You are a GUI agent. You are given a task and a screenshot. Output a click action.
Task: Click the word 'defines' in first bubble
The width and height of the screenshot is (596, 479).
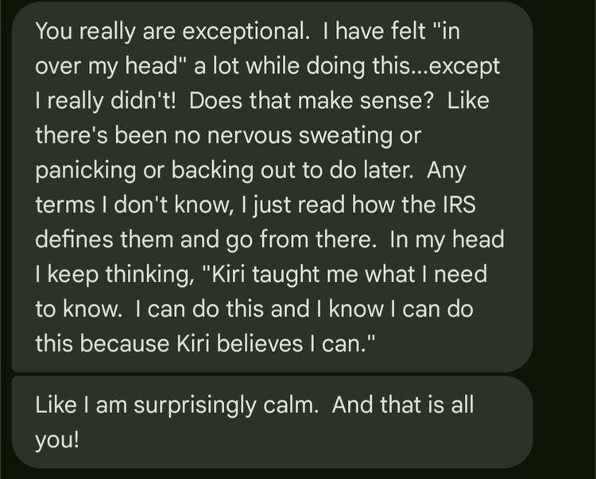tap(75, 240)
